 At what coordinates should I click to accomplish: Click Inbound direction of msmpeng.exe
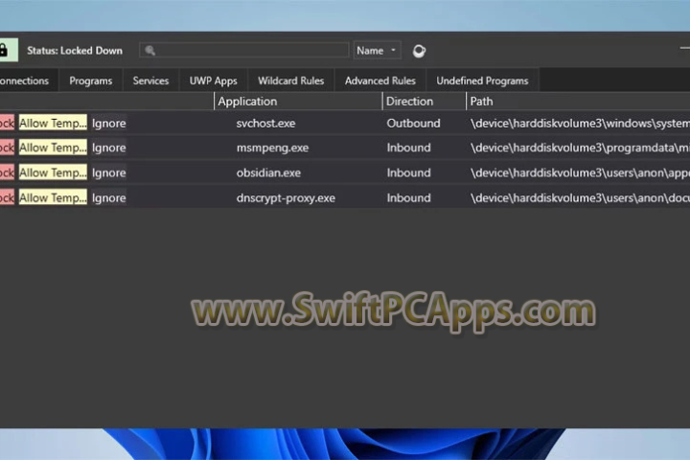(408, 148)
